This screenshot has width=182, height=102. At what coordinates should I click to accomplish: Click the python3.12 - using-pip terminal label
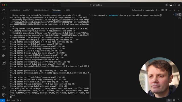pyautogui.click(x=143, y=10)
